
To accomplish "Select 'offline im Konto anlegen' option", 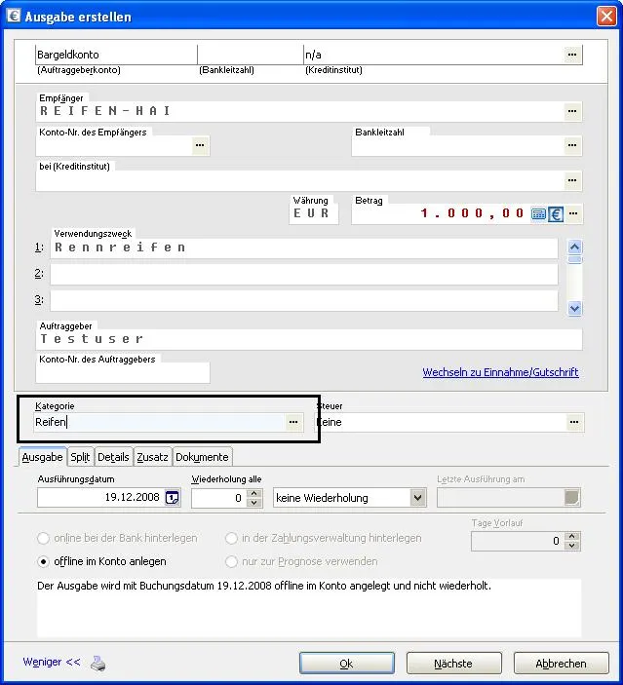I will click(x=44, y=561).
